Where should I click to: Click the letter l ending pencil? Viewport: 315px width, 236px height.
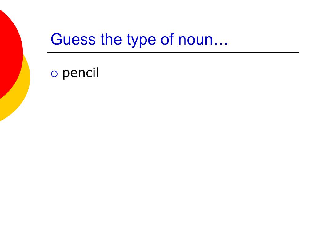click(98, 73)
